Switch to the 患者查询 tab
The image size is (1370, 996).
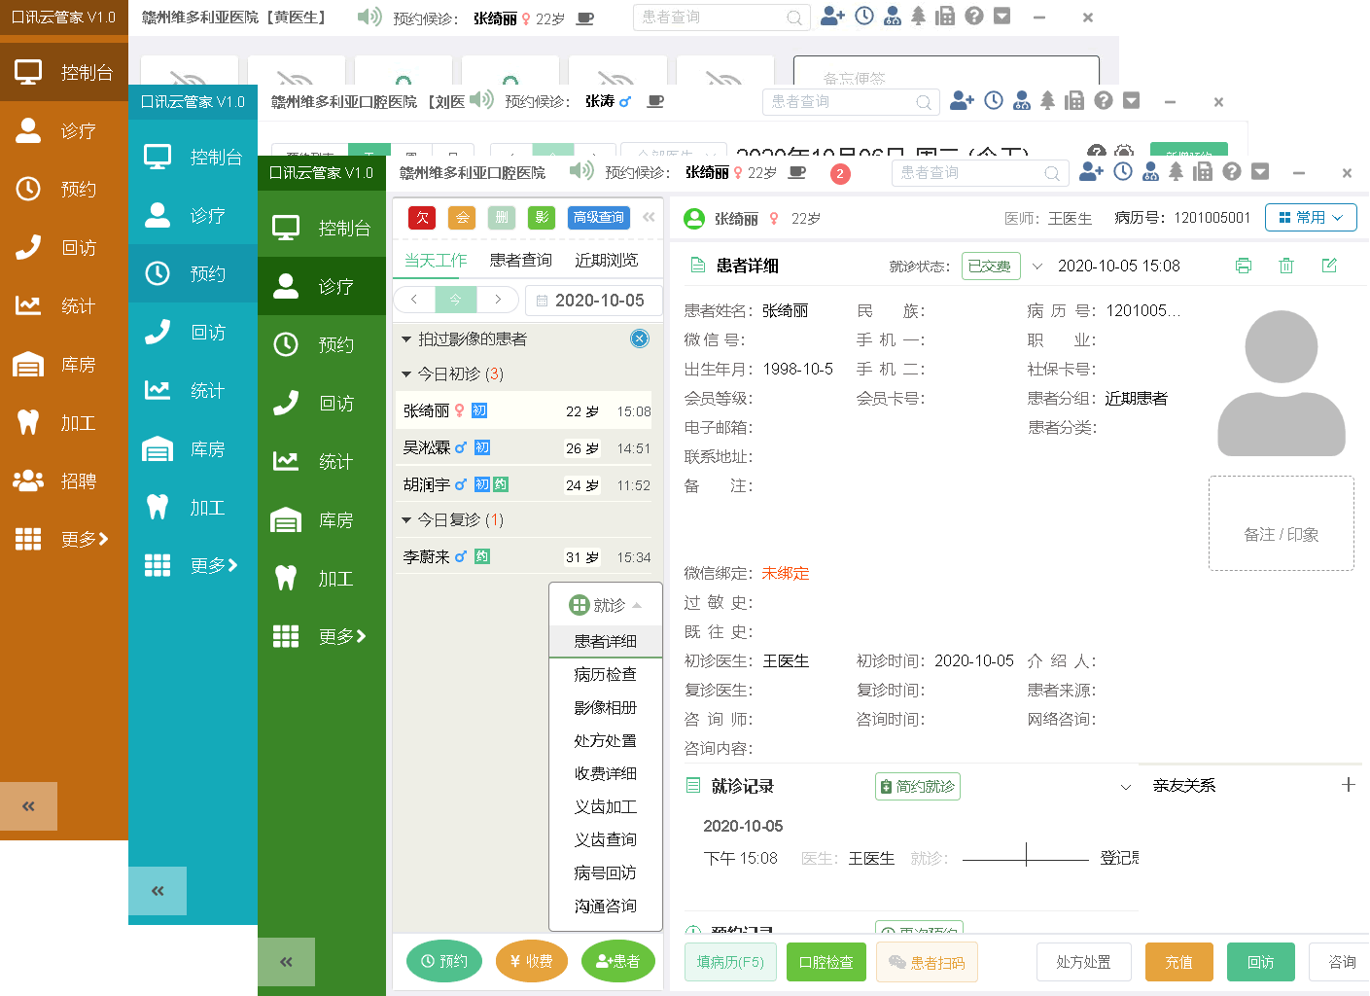tap(520, 260)
